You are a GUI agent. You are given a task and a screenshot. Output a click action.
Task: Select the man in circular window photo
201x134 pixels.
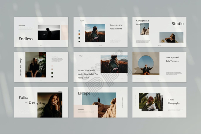146,63
